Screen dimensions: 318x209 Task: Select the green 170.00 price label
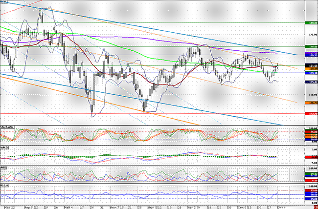pyautogui.click(x=311, y=46)
